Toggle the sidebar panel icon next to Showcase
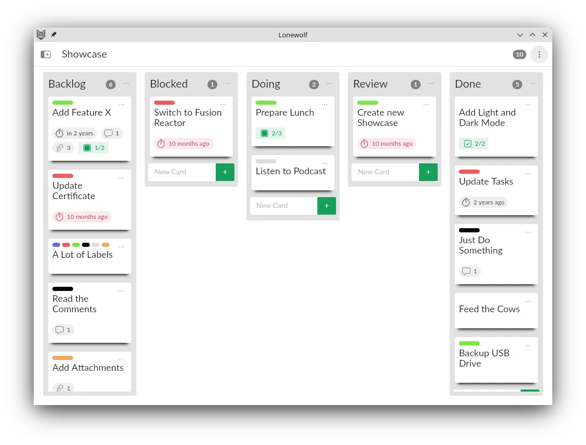The height and width of the screenshot is (445, 586). click(46, 54)
